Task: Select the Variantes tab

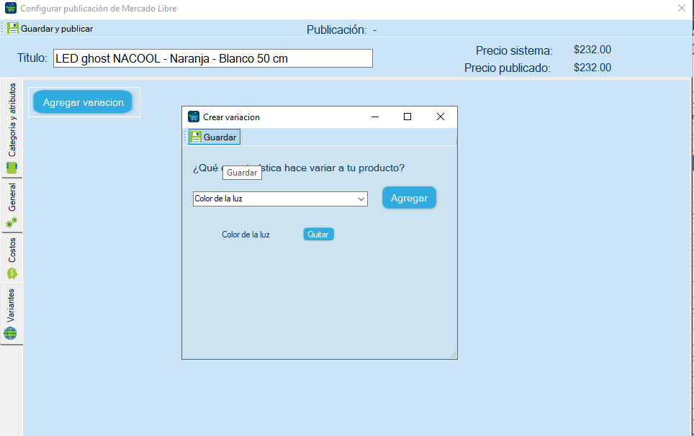Action: coord(12,314)
